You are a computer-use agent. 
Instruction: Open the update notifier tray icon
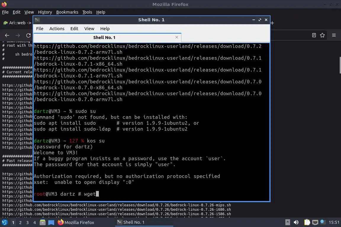point(323,222)
